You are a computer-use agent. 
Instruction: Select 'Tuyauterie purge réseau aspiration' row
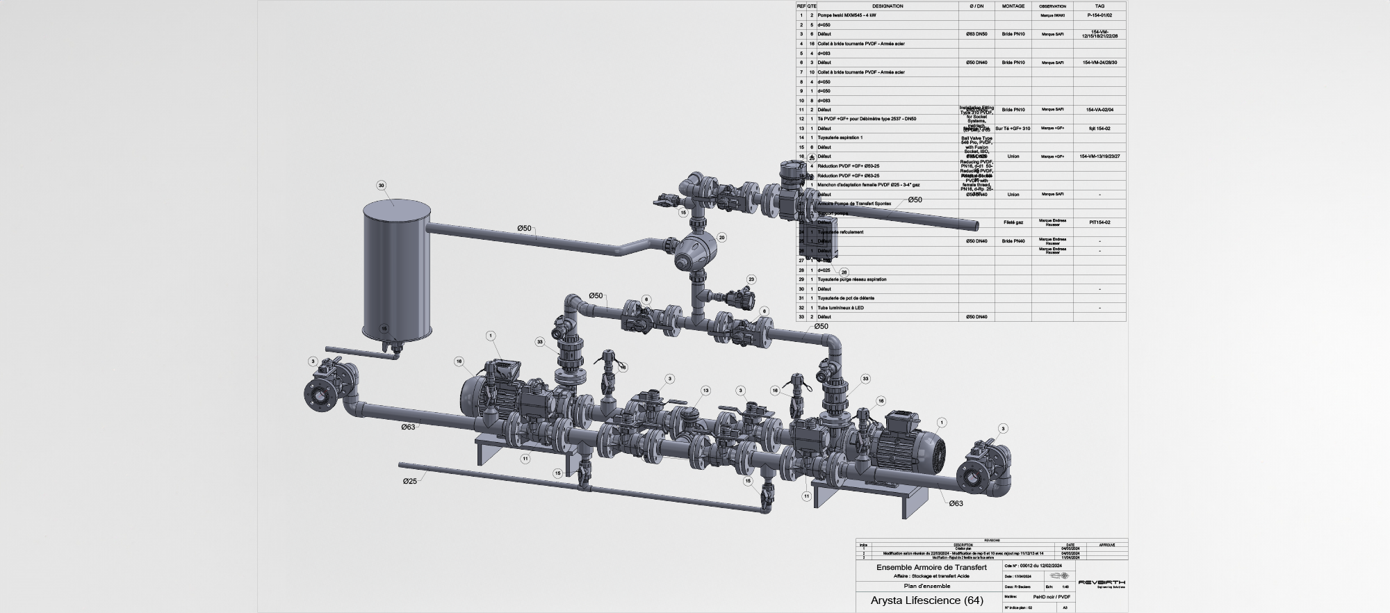961,279
